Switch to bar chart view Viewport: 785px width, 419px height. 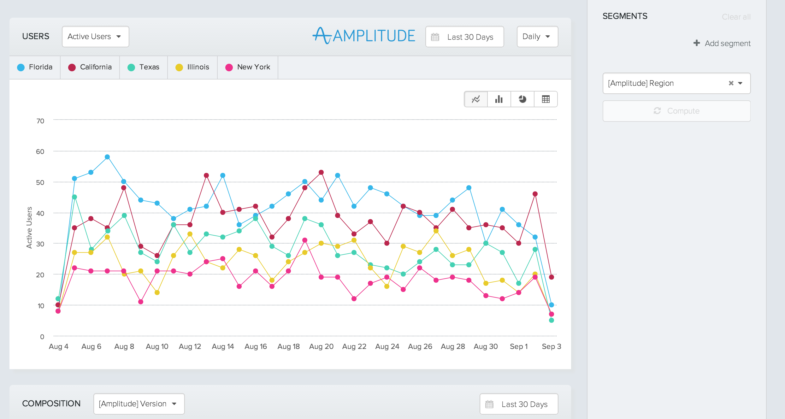[499, 99]
